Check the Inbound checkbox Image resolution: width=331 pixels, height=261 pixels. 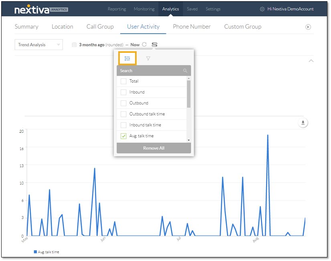(x=123, y=92)
